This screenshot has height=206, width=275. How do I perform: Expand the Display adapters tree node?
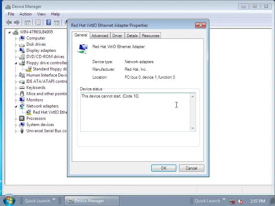click(x=16, y=51)
